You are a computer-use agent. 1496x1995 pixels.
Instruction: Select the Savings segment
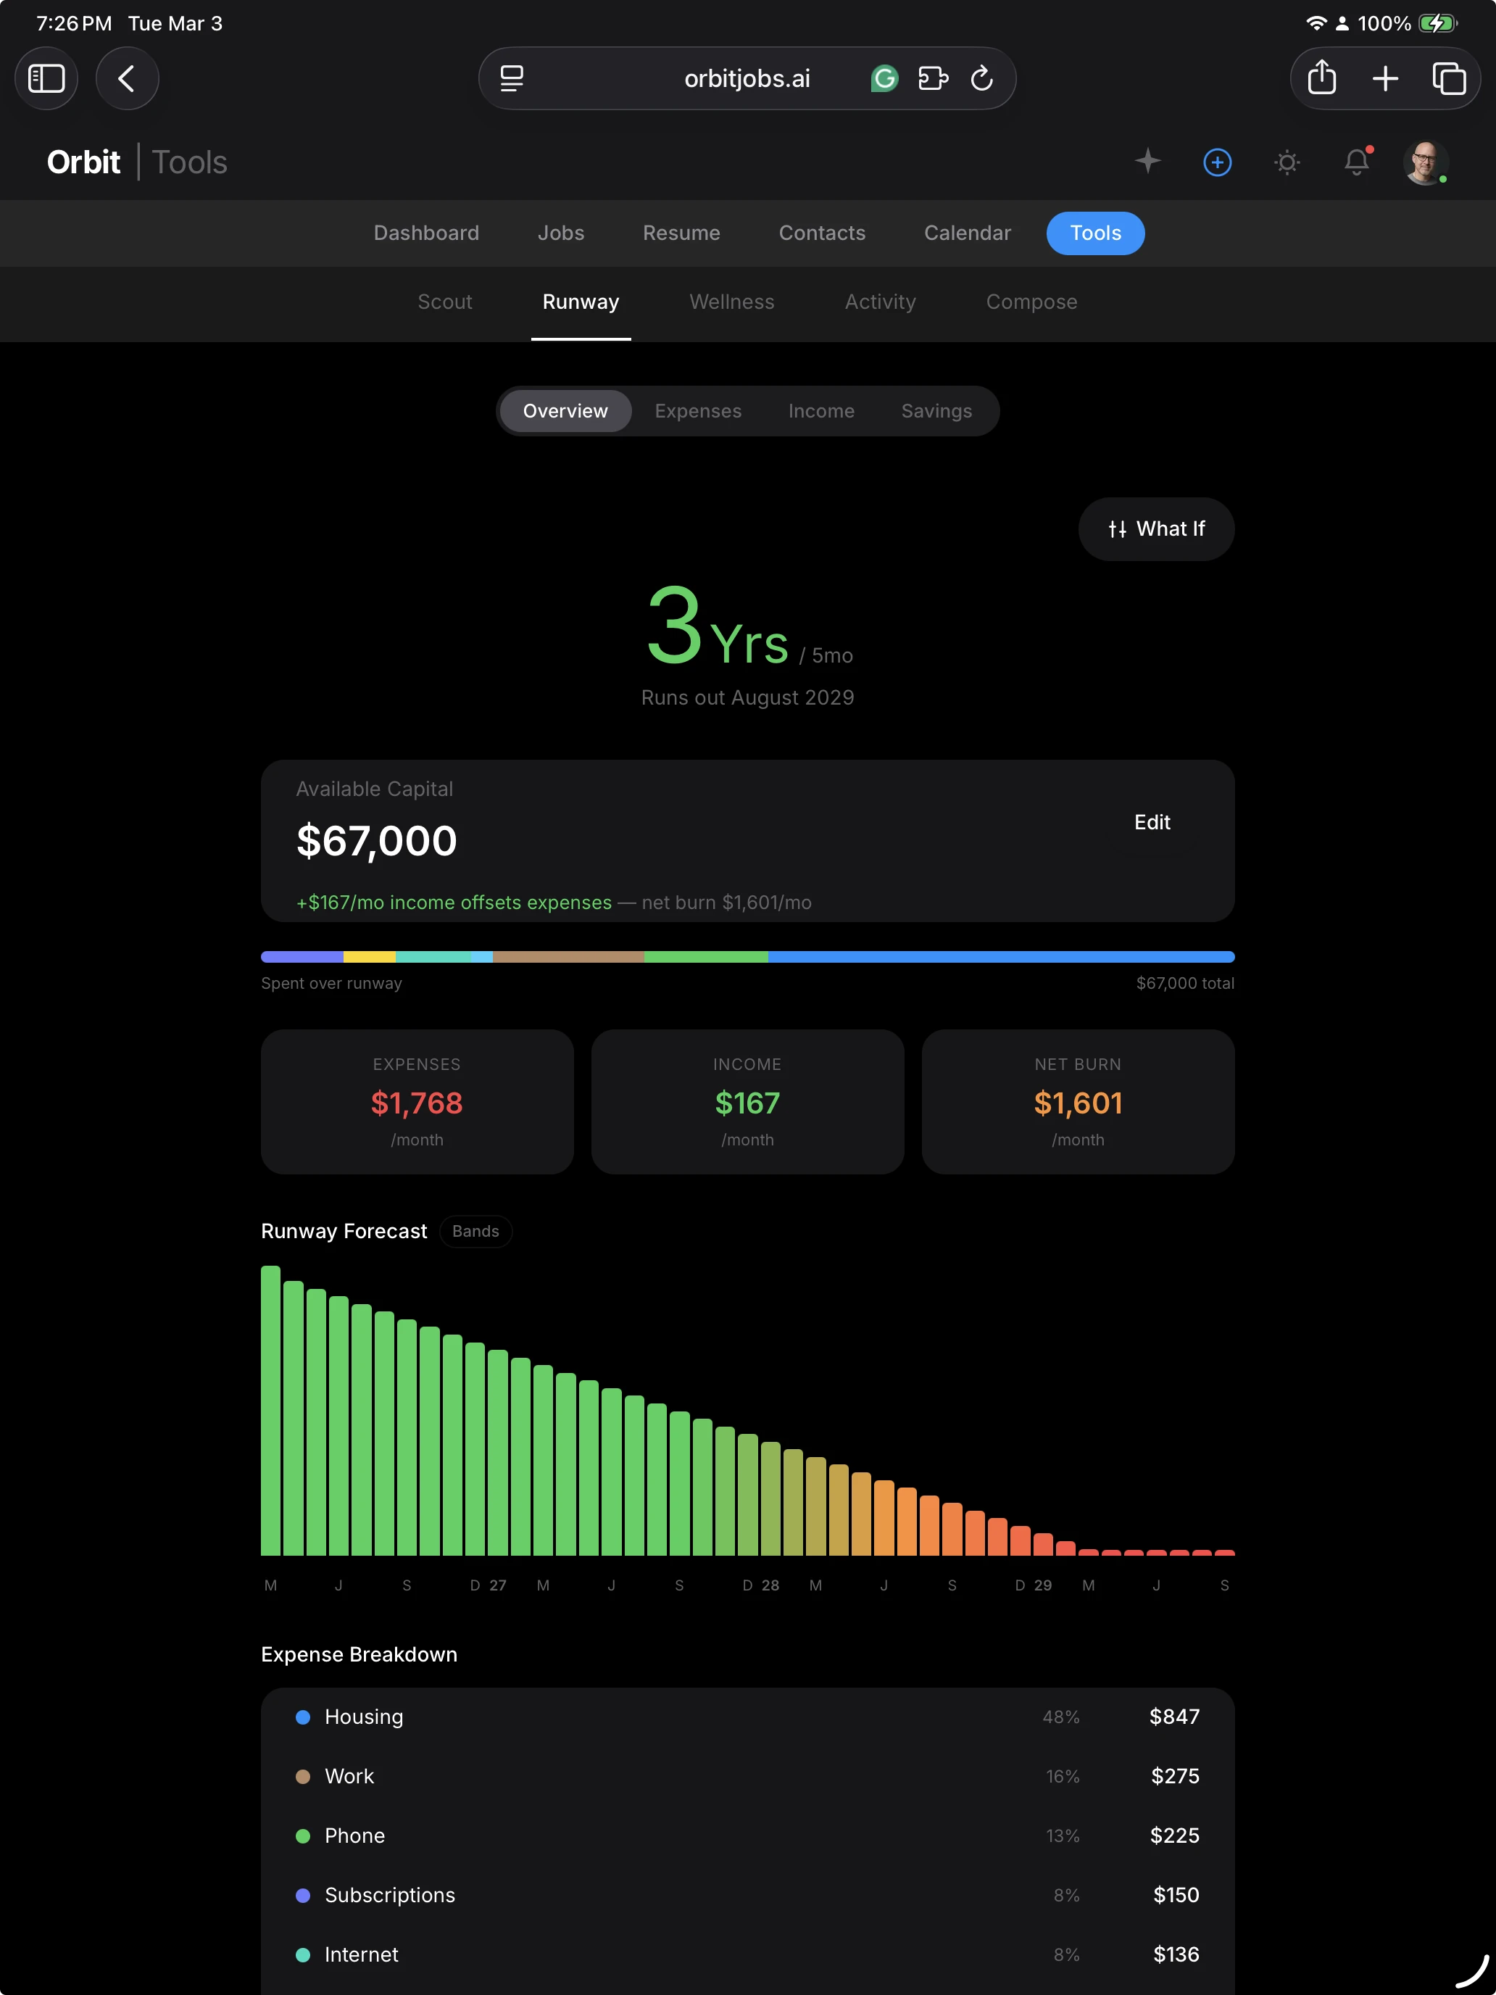936,410
